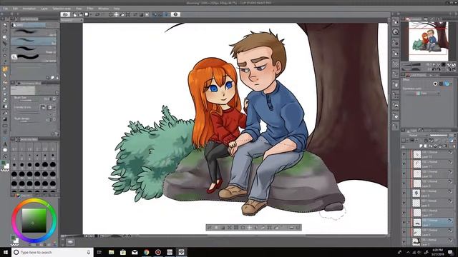
Task: Enable border effect in Layer Property
Action: (x=435, y=84)
